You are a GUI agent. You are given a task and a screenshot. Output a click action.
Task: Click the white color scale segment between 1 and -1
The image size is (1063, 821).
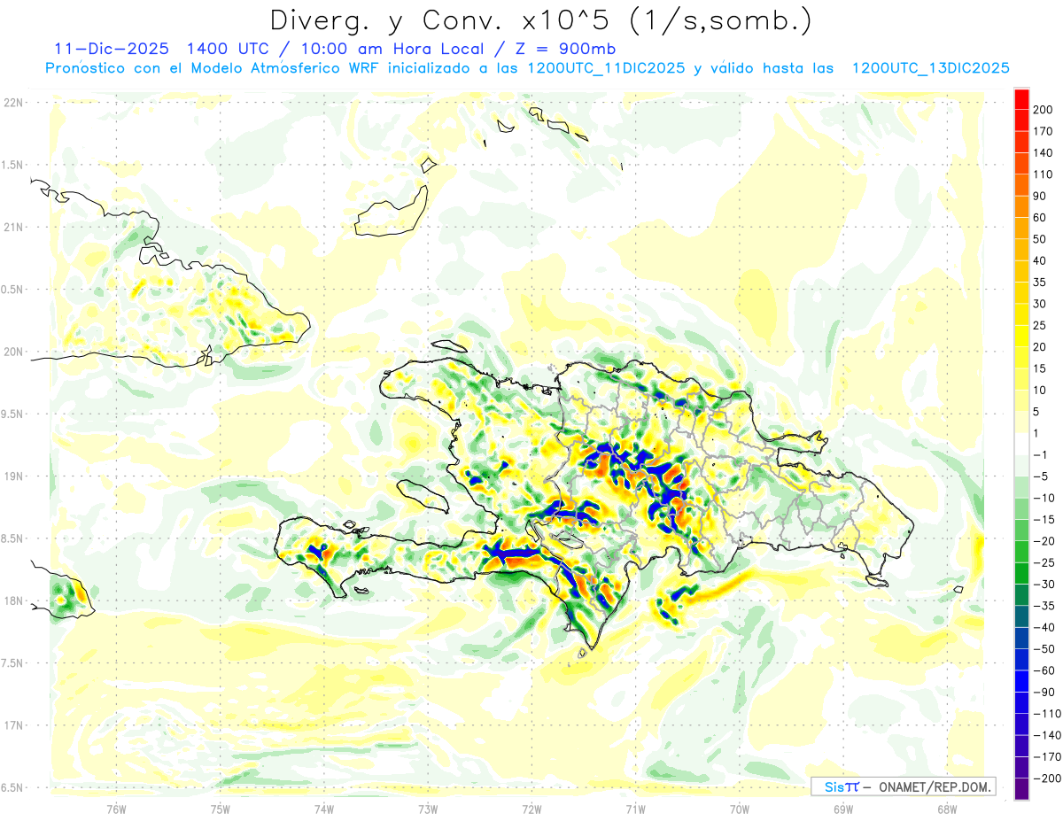tap(1021, 444)
